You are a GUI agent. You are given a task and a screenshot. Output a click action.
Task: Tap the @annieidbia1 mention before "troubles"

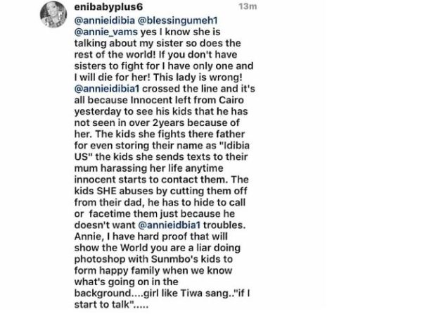[169, 225]
